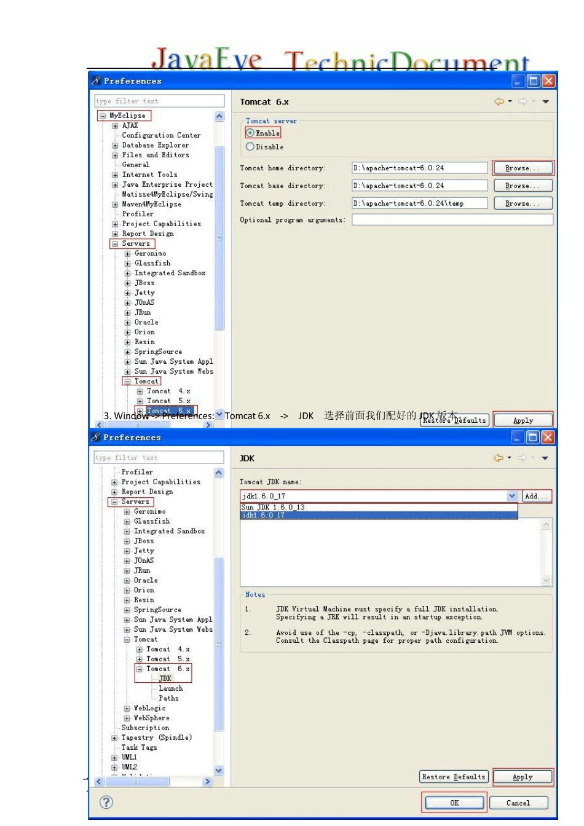Image resolution: width=584 pixels, height=826 pixels.
Task: Select Launch under Tomcat 6.x
Action: pos(171,688)
